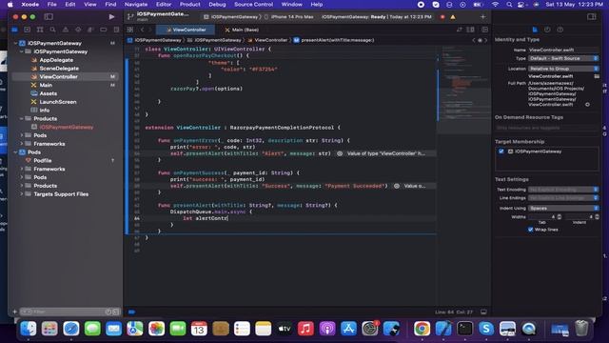Select LaunchScreen in the navigator

[x=58, y=102]
